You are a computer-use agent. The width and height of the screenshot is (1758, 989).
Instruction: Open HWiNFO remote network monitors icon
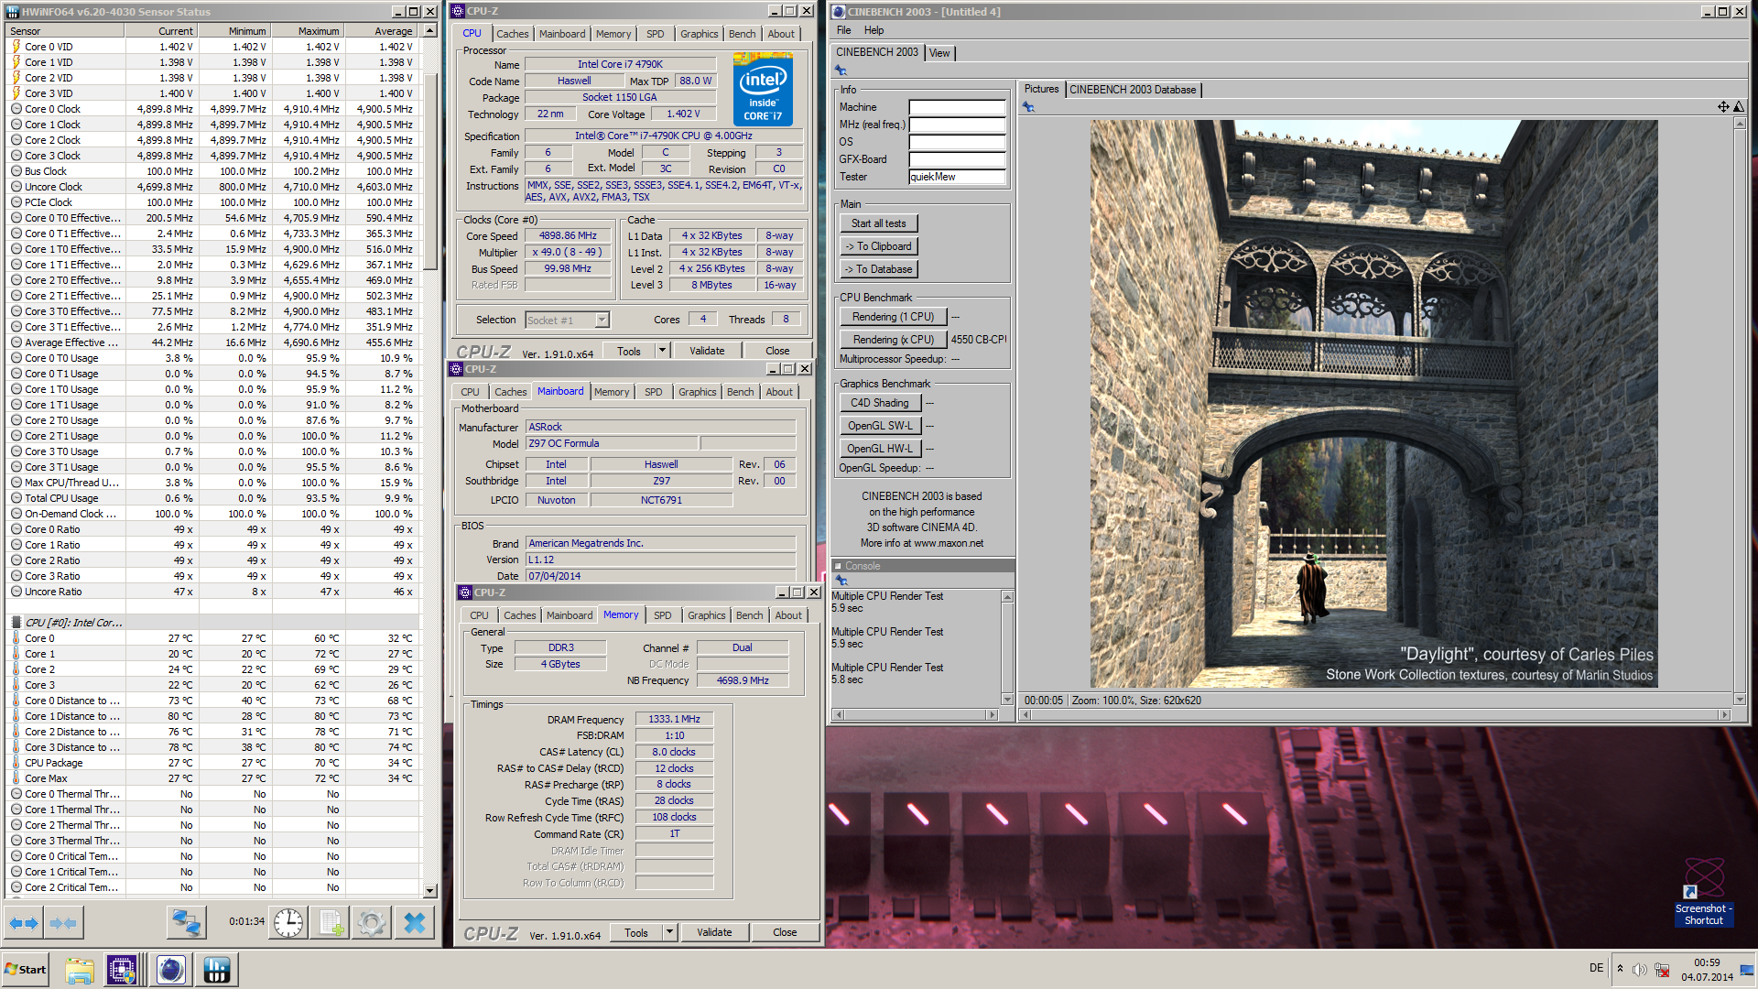(187, 923)
